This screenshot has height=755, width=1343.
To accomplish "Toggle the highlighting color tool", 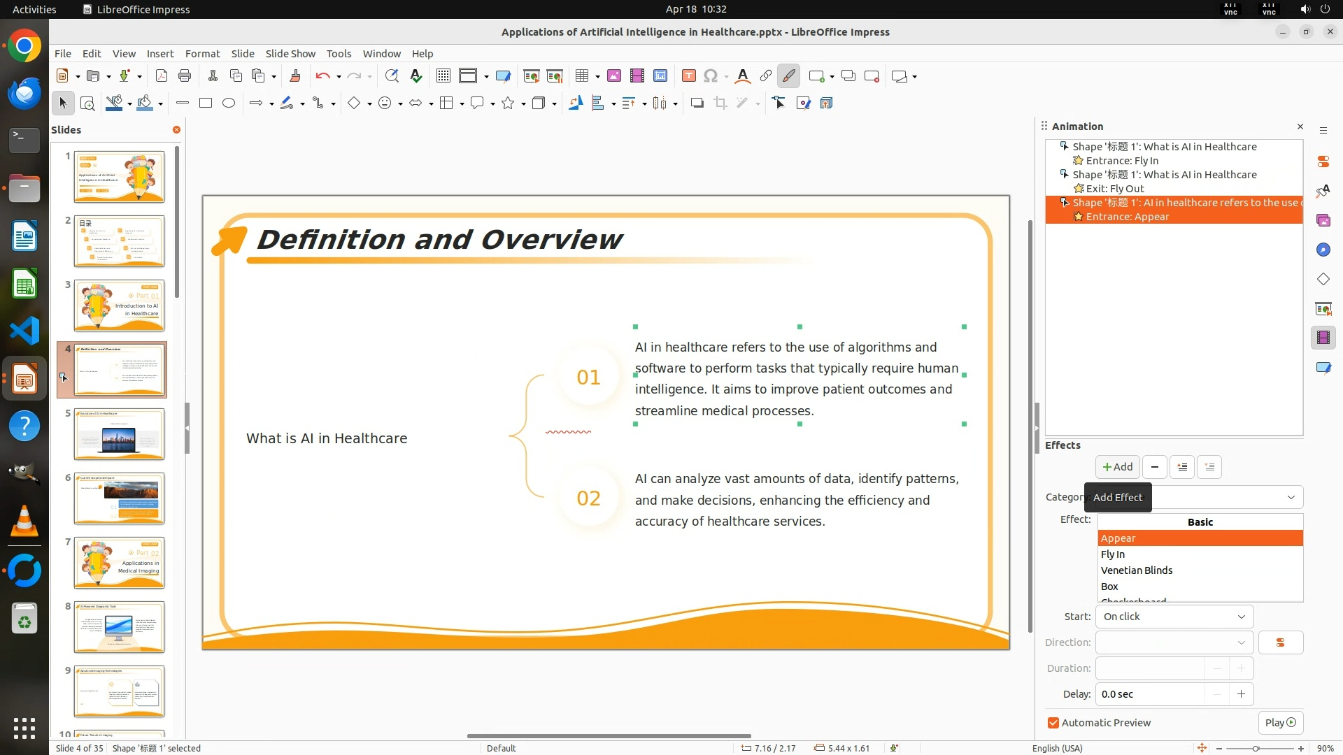I will point(788,76).
